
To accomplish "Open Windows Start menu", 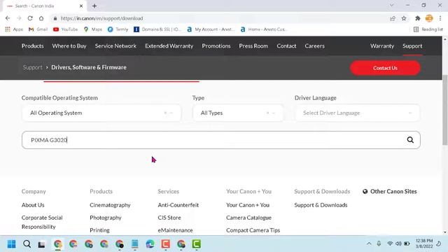I will 11,244.
